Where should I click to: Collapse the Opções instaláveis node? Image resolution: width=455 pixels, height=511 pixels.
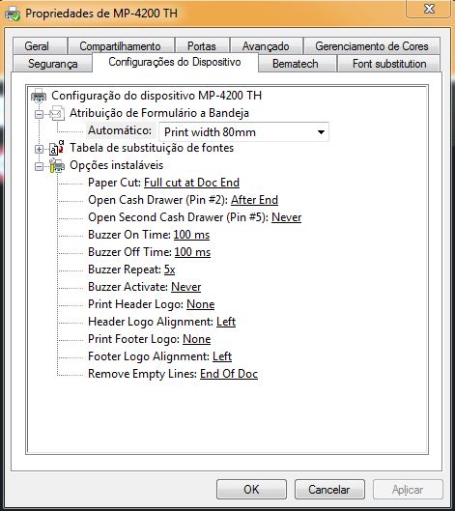(x=39, y=166)
